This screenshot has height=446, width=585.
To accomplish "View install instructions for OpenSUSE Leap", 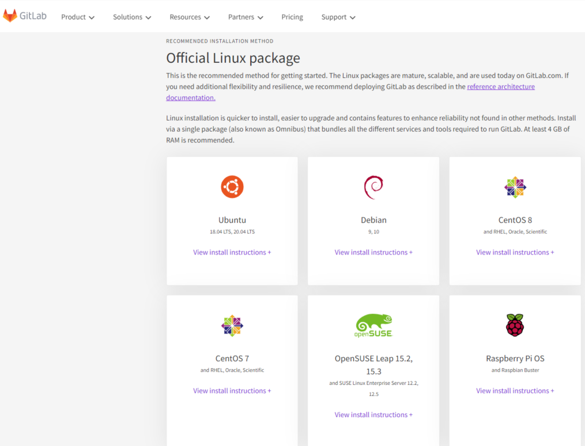I will point(373,415).
